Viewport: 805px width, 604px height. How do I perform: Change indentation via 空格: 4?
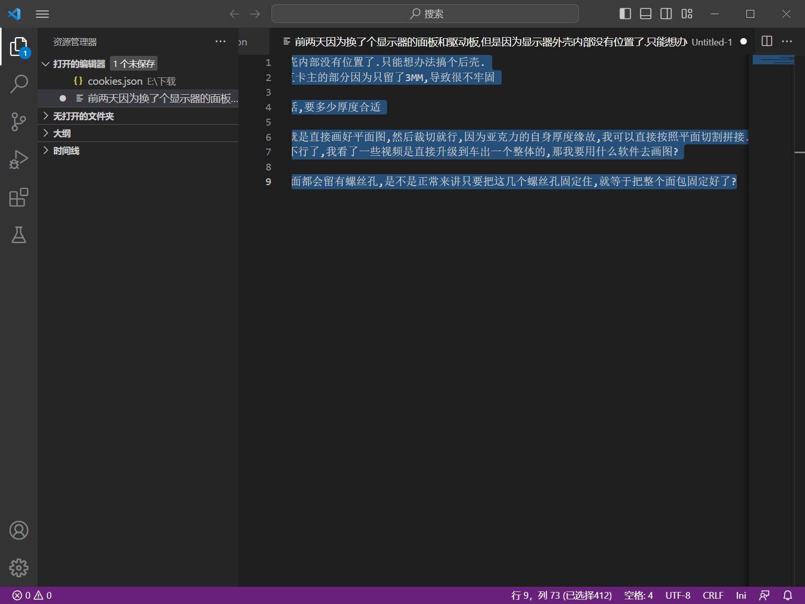[638, 595]
